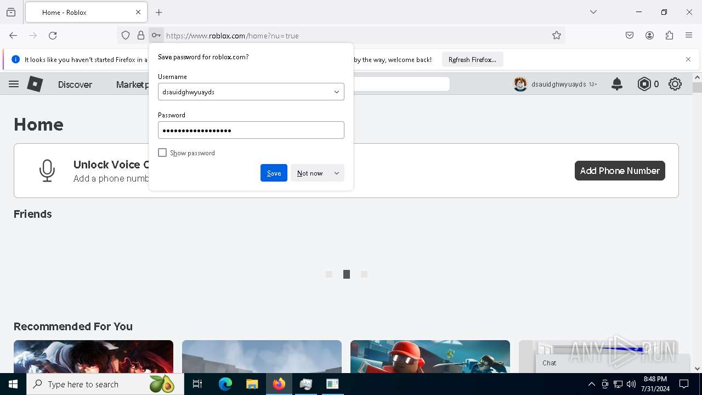Open File Explorer from taskbar
Viewport: 702px width, 395px height.
pyautogui.click(x=252, y=384)
